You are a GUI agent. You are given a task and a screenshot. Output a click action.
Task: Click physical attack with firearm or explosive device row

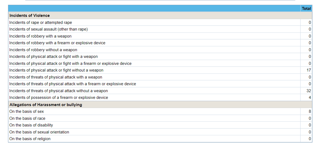pyautogui.click(x=70, y=64)
